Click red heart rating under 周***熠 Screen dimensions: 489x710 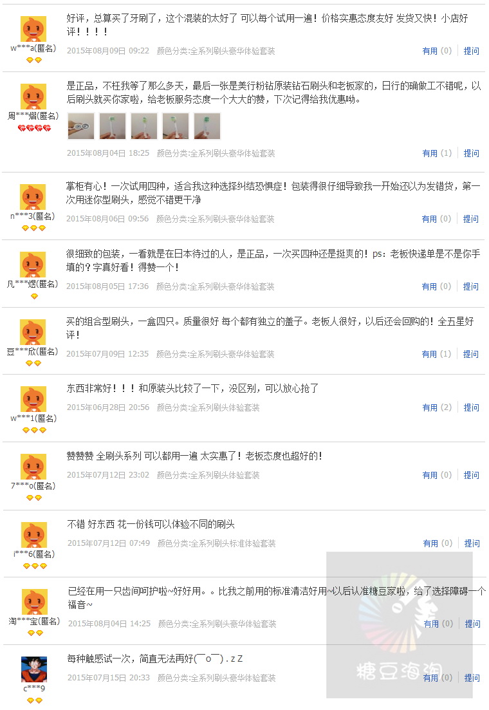pos(34,128)
